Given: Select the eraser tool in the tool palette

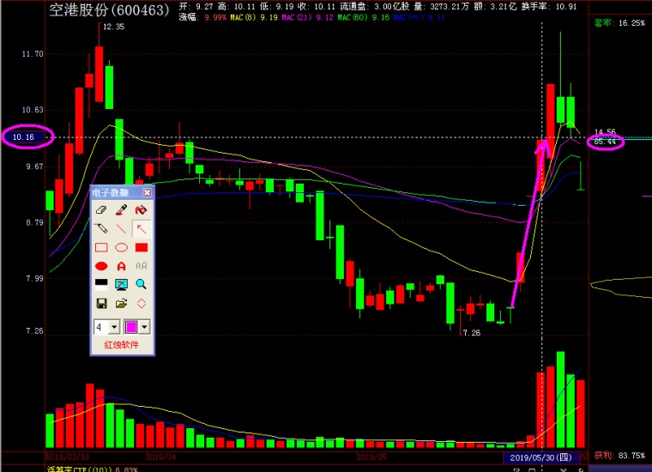Looking at the screenshot, I should tap(101, 209).
